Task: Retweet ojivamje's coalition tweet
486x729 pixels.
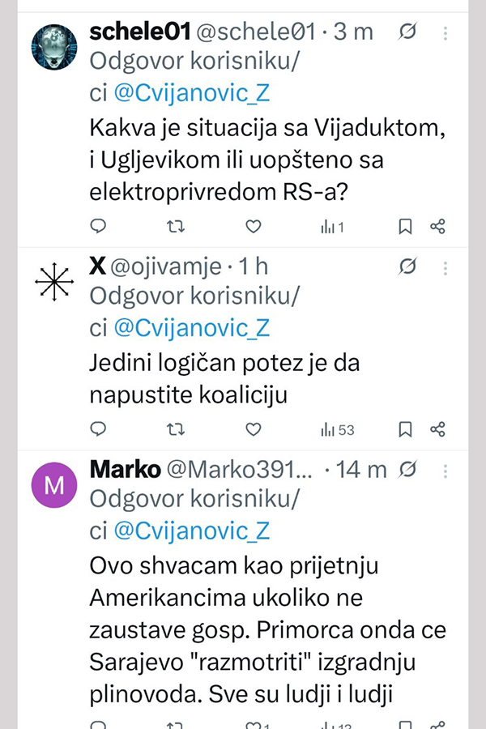Action: pyautogui.click(x=174, y=429)
